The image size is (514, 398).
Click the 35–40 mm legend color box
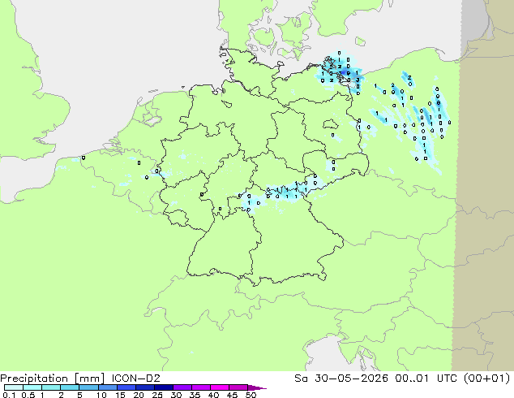[x=200, y=387]
